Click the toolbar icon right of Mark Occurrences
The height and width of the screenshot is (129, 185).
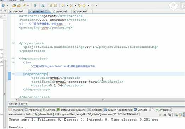click(x=55, y=5)
